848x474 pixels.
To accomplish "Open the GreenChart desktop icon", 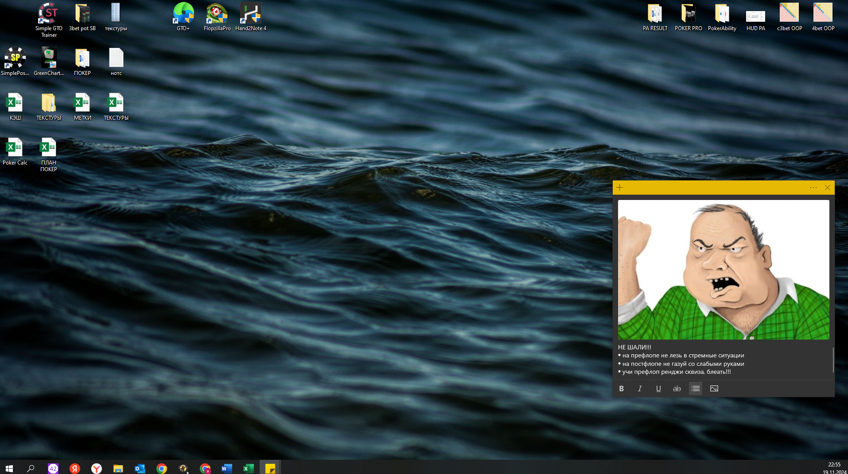I will 49,62.
